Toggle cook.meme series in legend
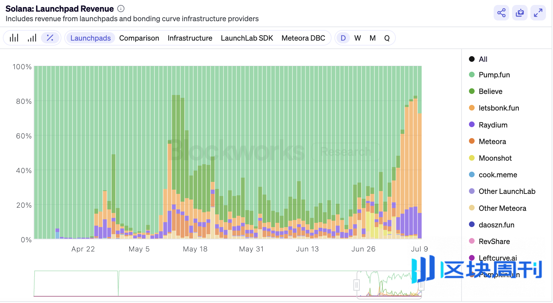Screen dimensions: 553x303 click(x=493, y=174)
